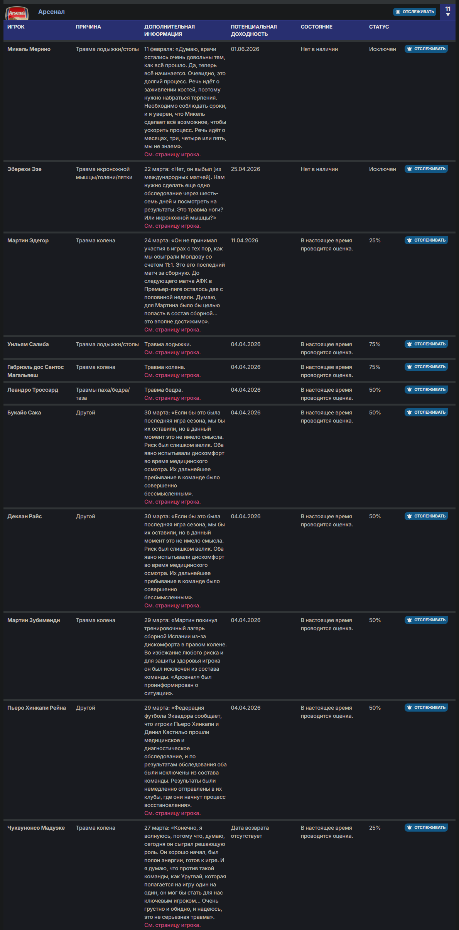Select player name Пьеро Хинкапи Рейна

(37, 708)
